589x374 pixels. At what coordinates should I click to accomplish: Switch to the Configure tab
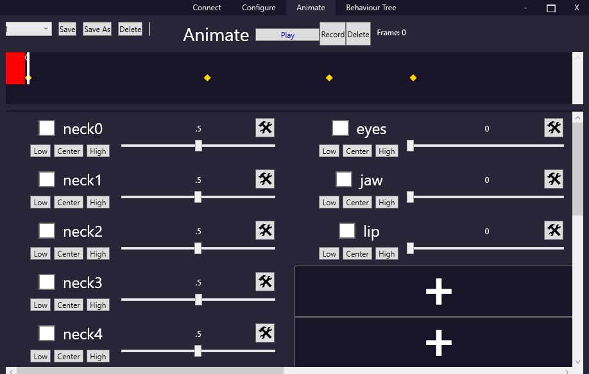259,8
